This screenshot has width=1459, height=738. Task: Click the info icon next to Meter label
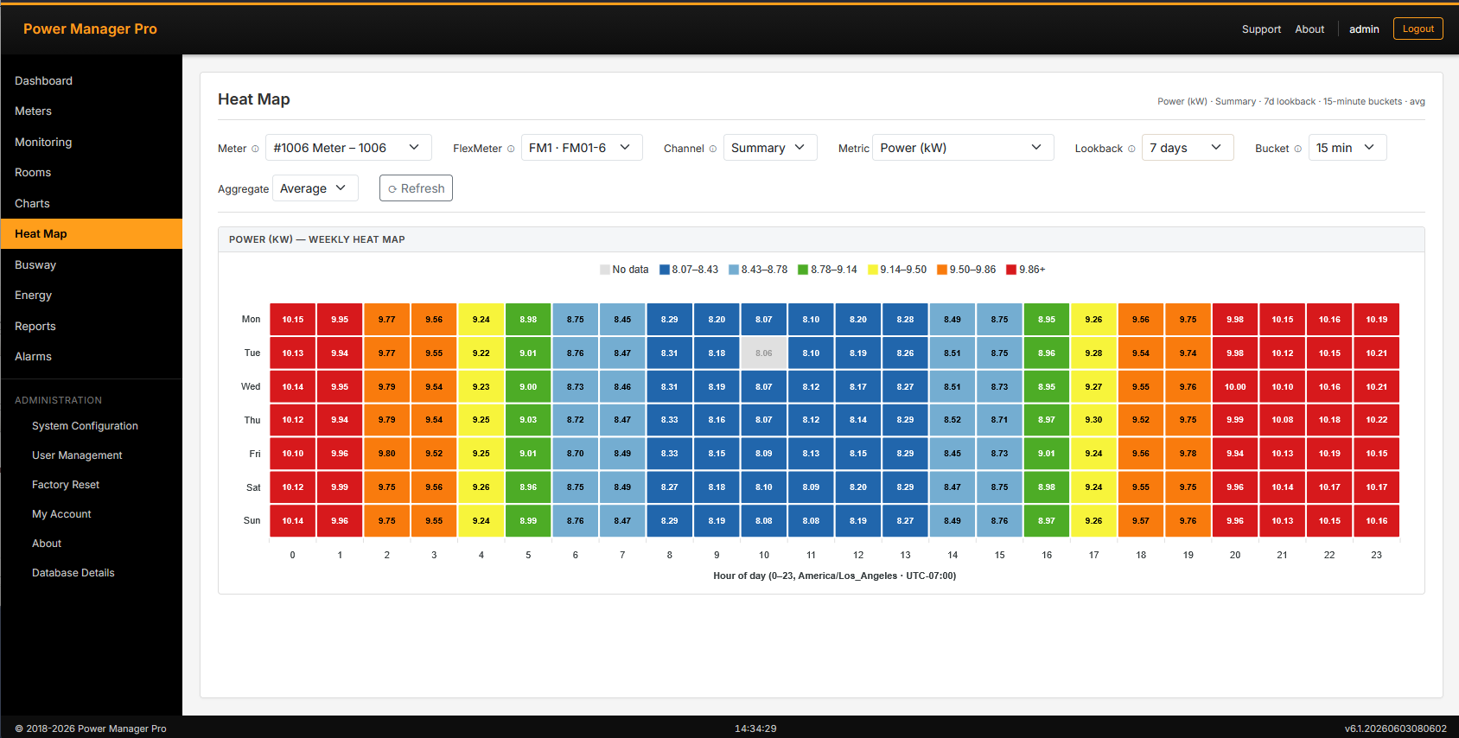point(255,149)
